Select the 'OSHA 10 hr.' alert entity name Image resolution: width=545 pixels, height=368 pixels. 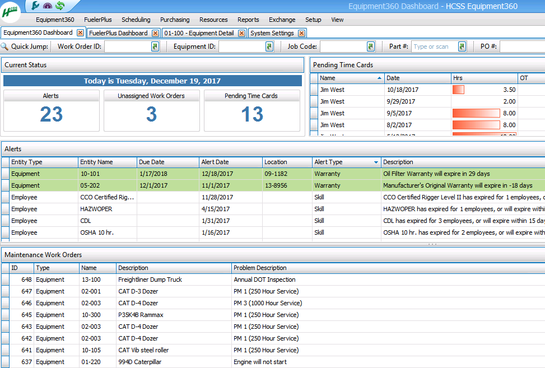(97, 233)
